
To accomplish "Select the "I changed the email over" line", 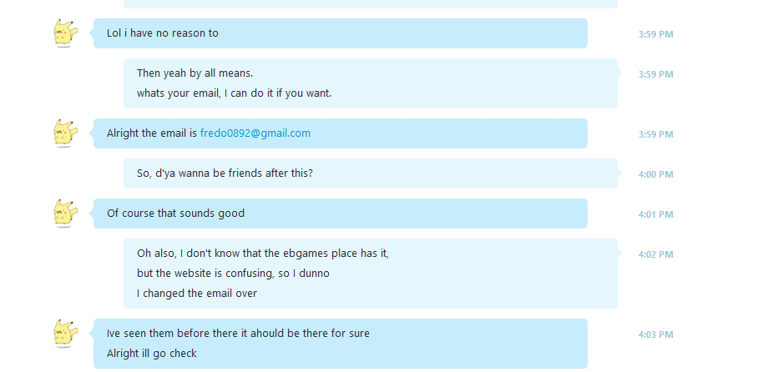I will 197,294.
